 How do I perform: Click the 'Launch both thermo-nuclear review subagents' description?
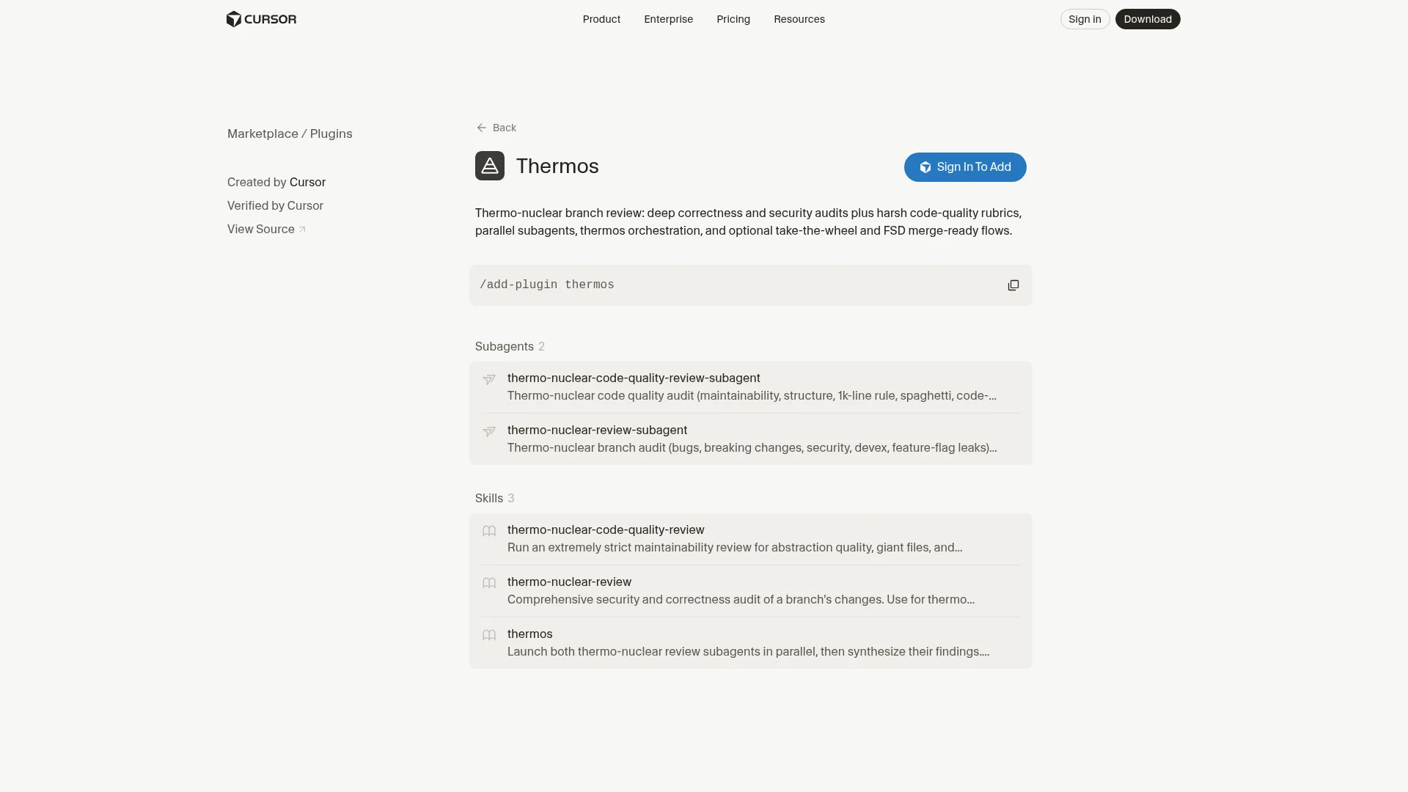coord(748,651)
